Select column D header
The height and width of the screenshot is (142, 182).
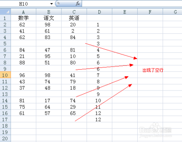point(99,12)
